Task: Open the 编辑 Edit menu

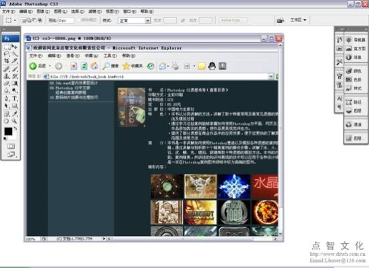Action: pyautogui.click(x=25, y=11)
